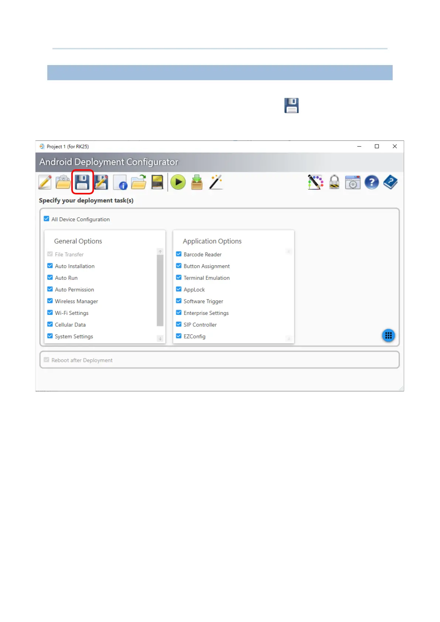This screenshot has height=622, width=440.
Task: Click Reboot after Deployment checkbox
Action: [x=47, y=360]
